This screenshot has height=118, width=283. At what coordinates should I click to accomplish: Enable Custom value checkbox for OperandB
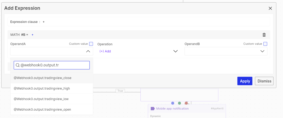(x=265, y=44)
